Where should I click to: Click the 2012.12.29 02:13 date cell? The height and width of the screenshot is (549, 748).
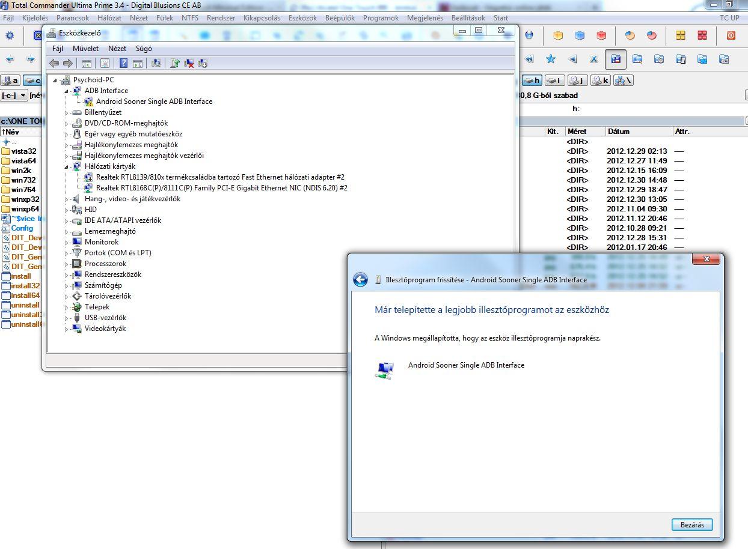point(637,151)
